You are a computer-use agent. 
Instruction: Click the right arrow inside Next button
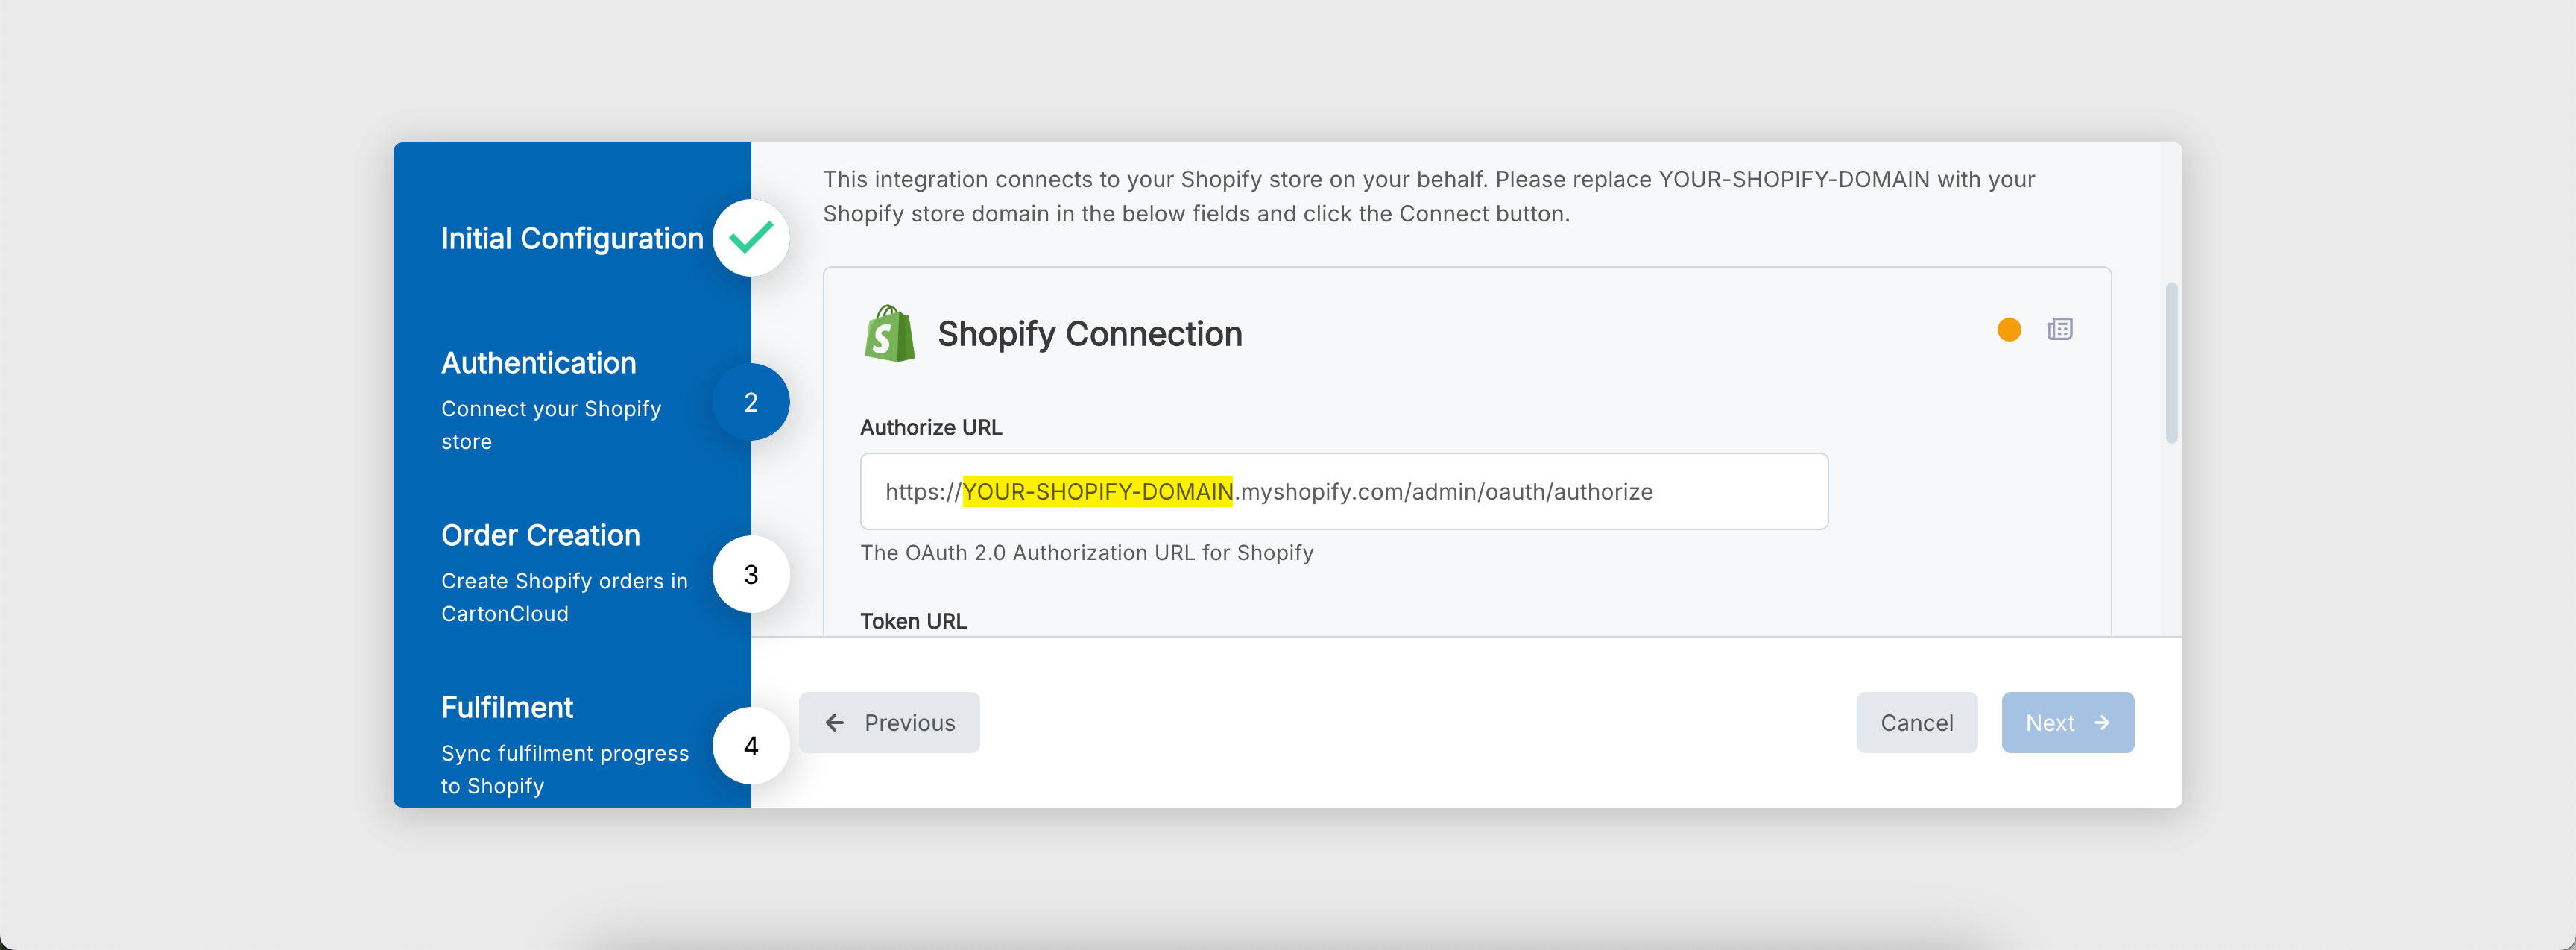point(2103,722)
